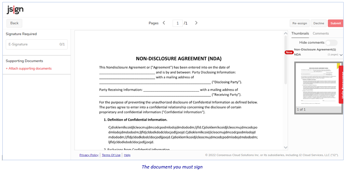The image size is (346, 172).
Task: Click the Definition of Confidential Information heading
Action: (136, 120)
